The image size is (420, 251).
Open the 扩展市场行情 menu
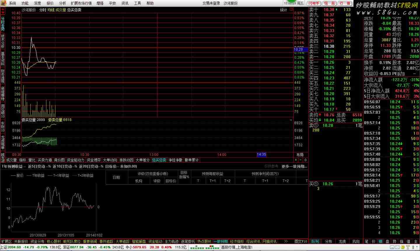point(81,3)
